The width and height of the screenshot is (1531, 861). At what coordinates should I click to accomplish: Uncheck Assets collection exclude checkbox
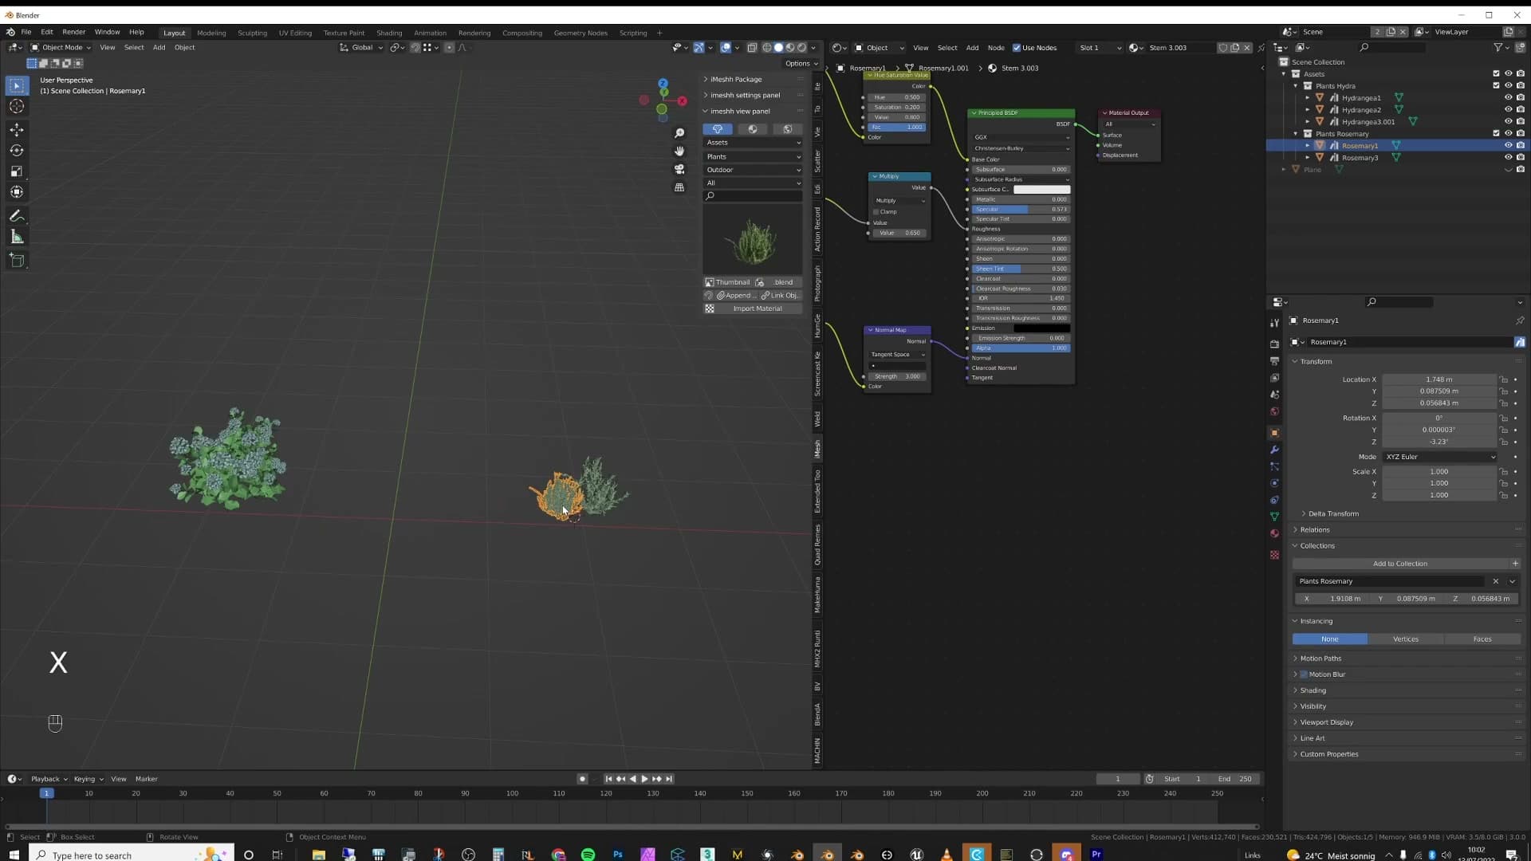point(1496,73)
